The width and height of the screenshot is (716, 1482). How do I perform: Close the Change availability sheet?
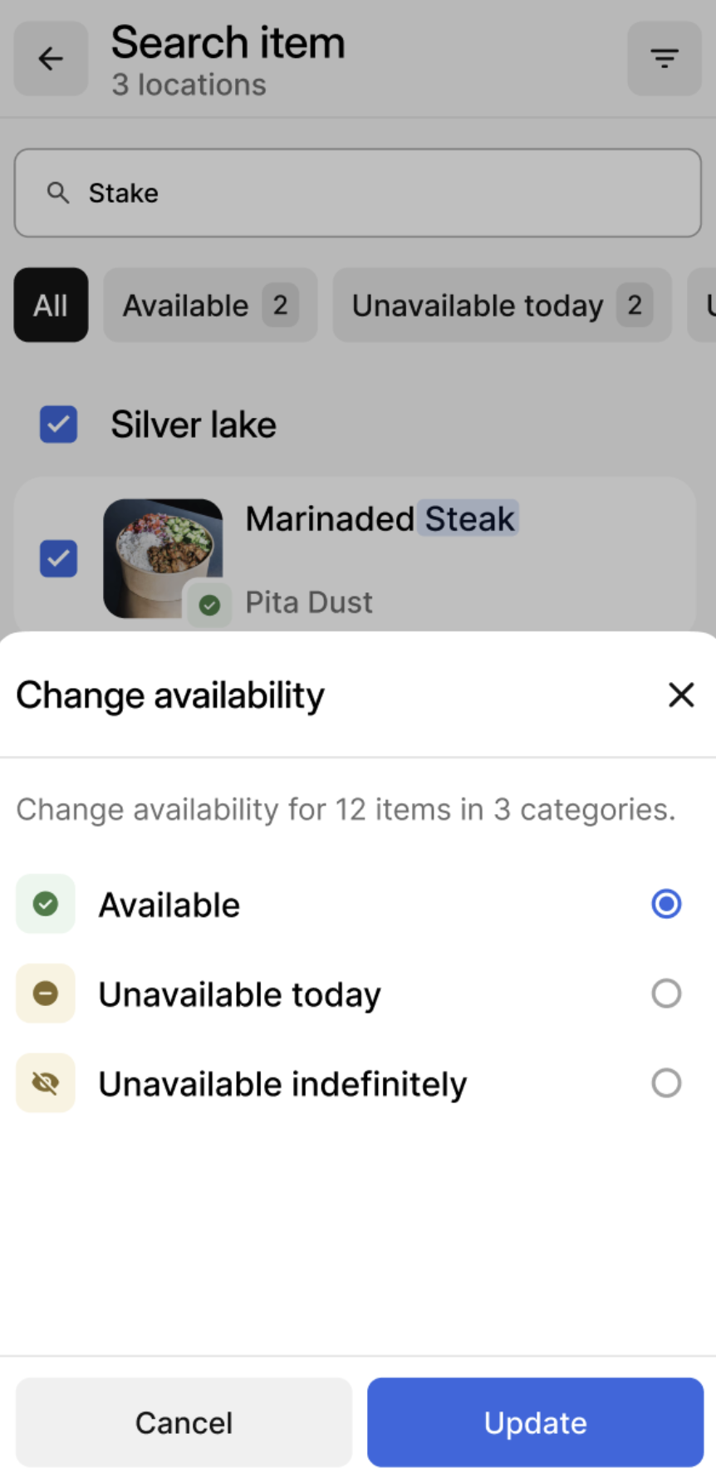tap(680, 694)
